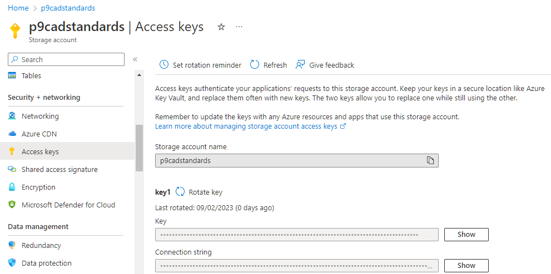The height and width of the screenshot is (274, 551).
Task: Go to Home breadcrumb
Action: point(18,8)
